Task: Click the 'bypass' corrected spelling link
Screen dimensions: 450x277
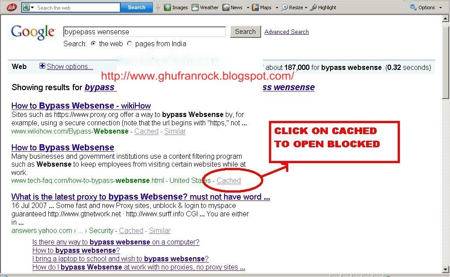Action: 100,87
